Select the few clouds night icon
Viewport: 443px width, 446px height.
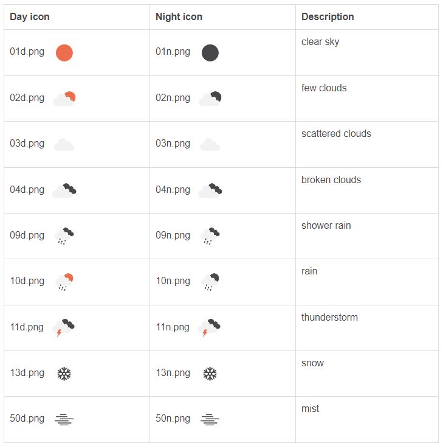[x=210, y=99]
